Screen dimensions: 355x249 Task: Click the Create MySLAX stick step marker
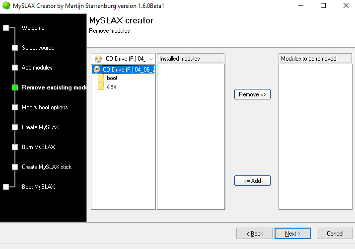[15, 167]
